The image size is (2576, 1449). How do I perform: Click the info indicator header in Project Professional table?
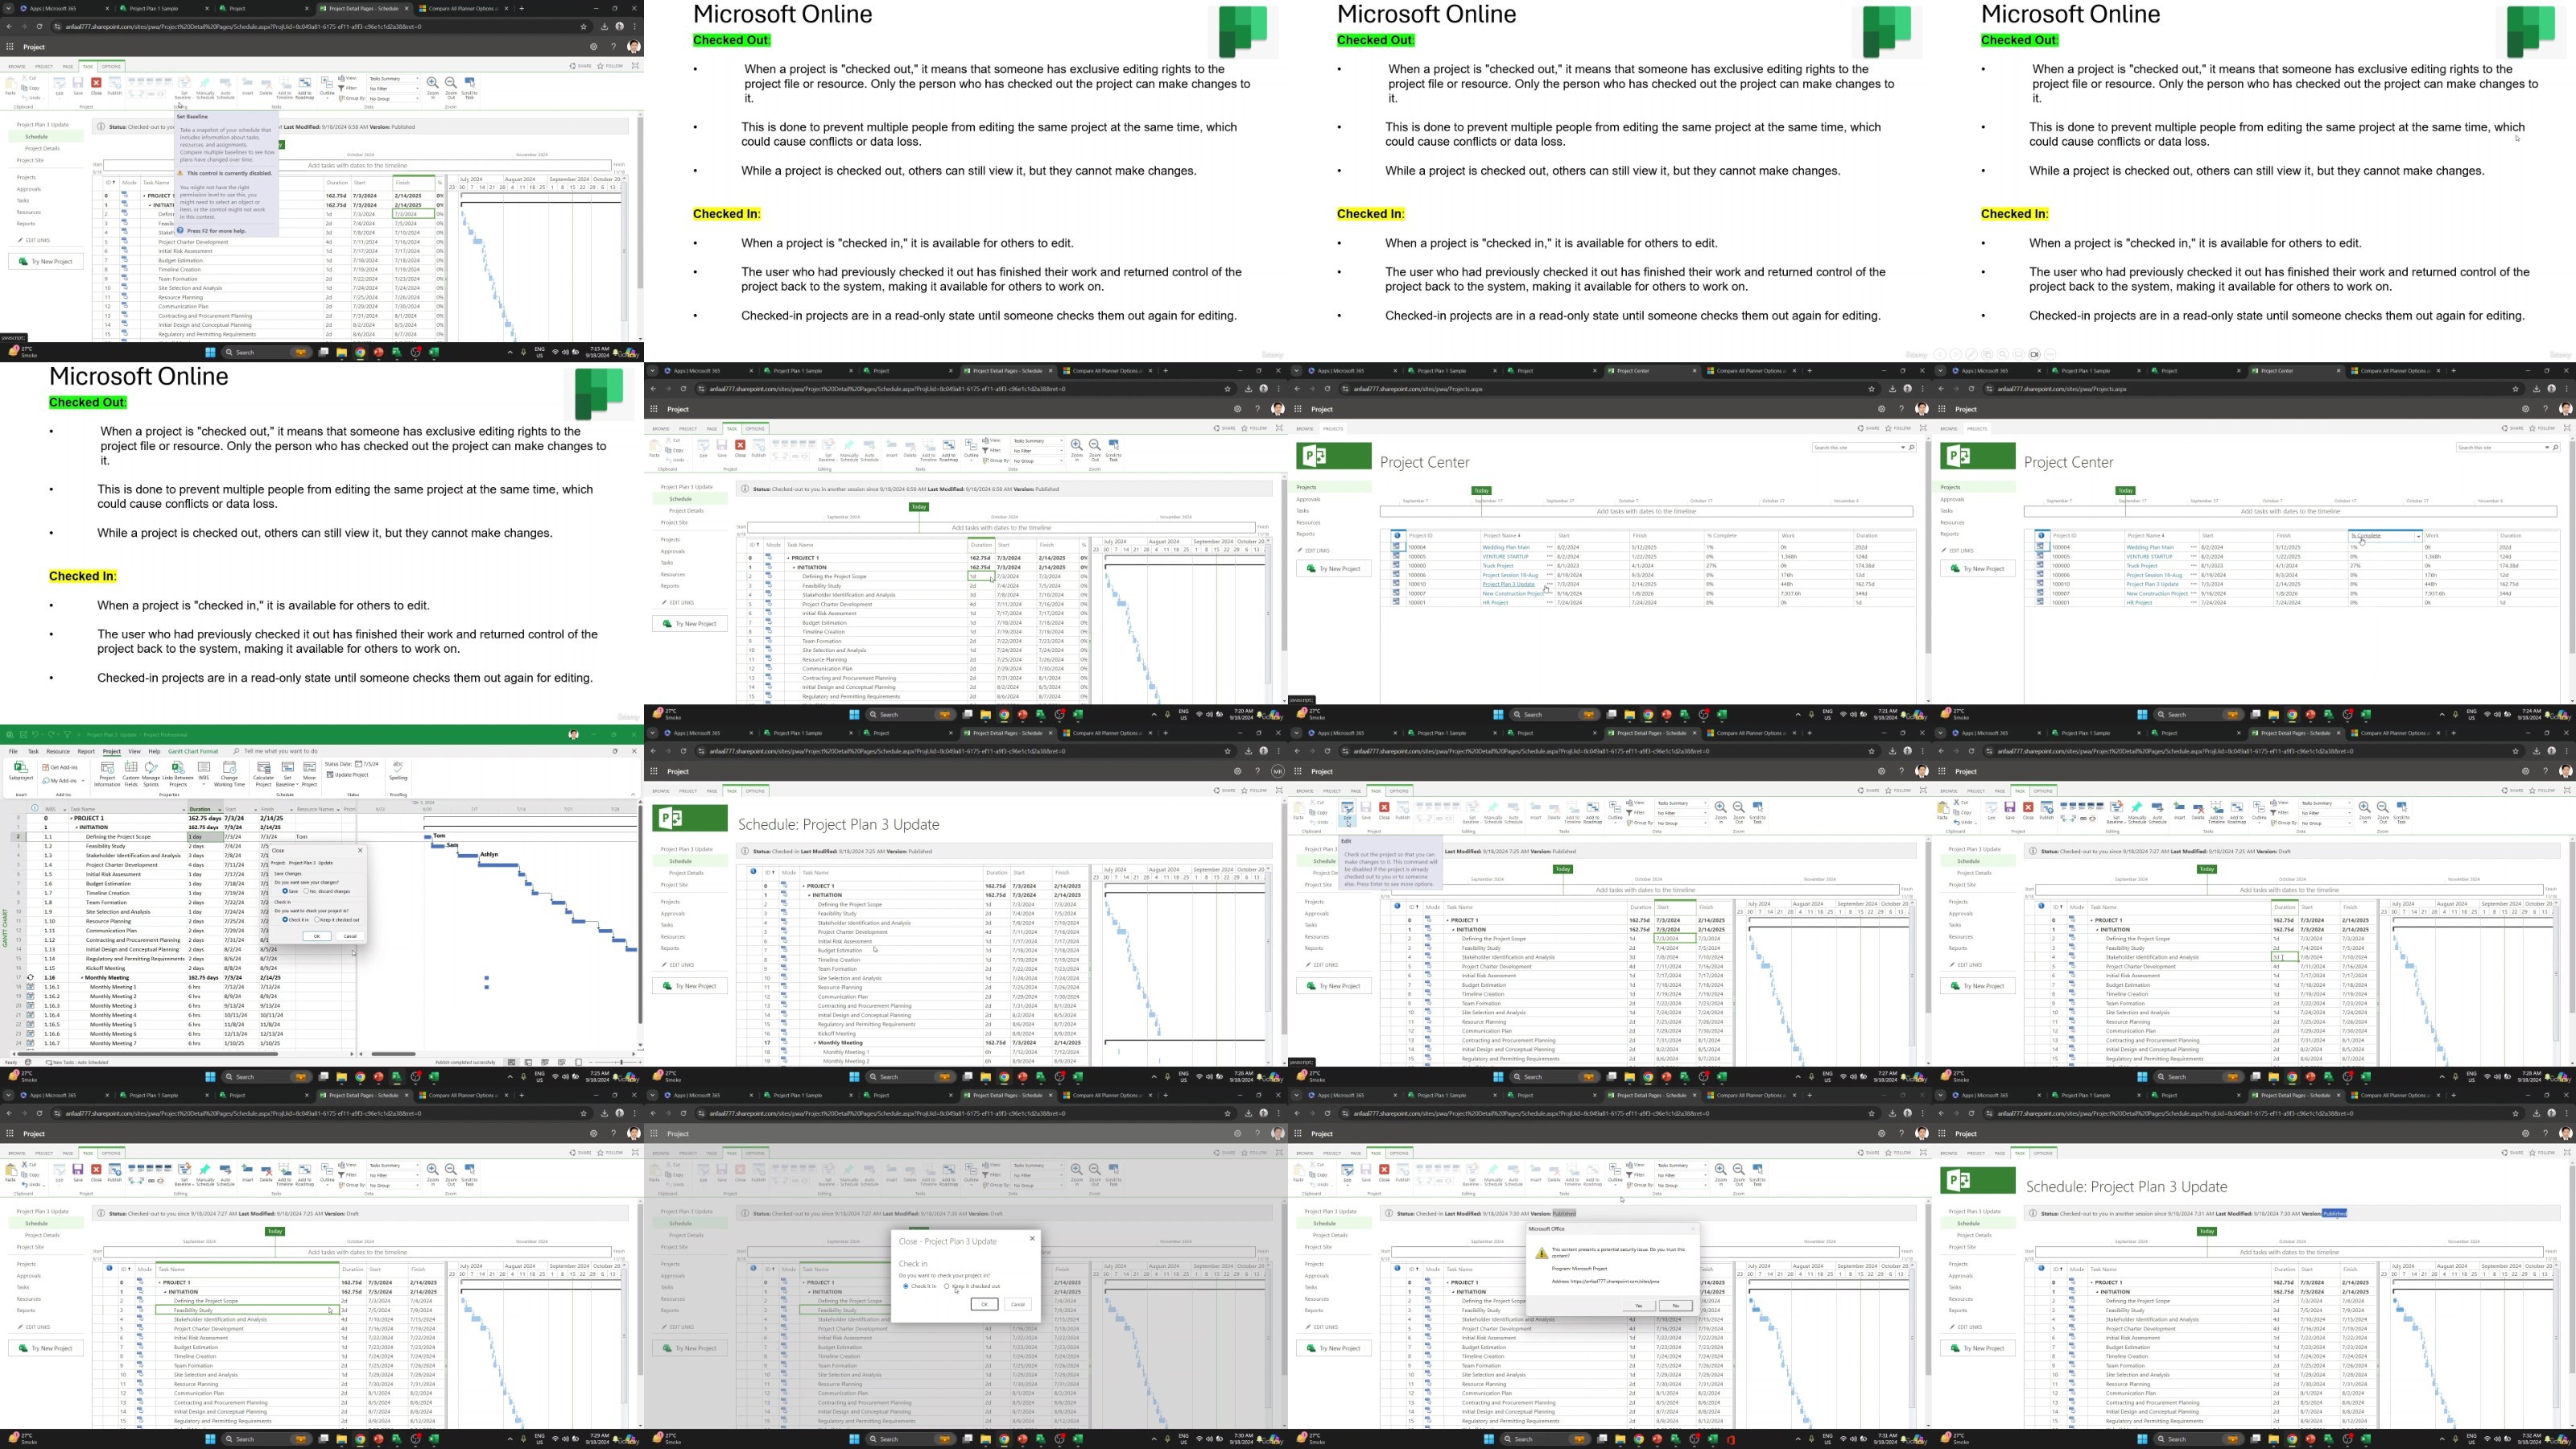click(34, 809)
